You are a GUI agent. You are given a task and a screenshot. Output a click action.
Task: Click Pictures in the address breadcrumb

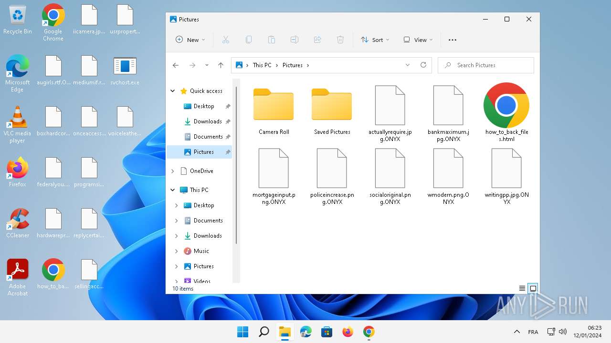tap(293, 65)
